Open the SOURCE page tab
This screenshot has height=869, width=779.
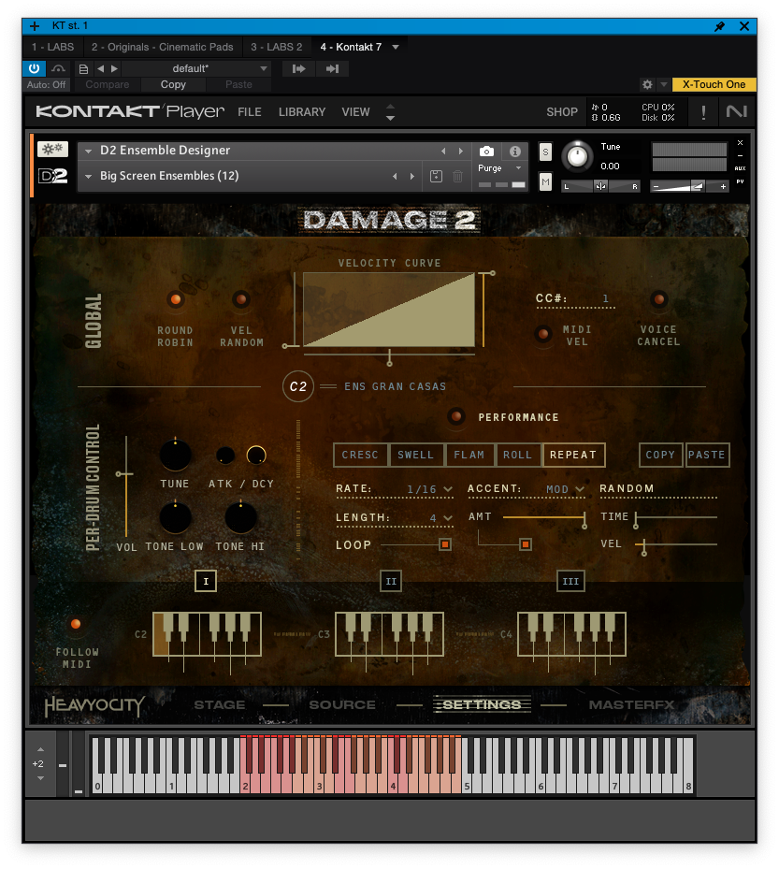342,705
